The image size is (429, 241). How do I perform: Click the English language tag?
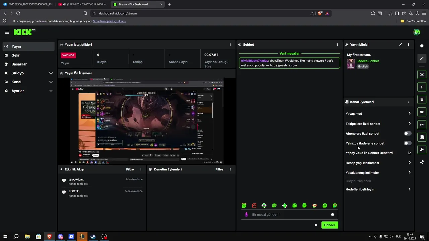tap(363, 66)
